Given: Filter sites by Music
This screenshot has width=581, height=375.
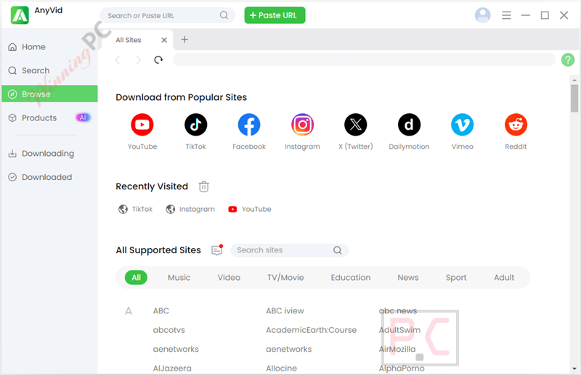Looking at the screenshot, I should [179, 278].
